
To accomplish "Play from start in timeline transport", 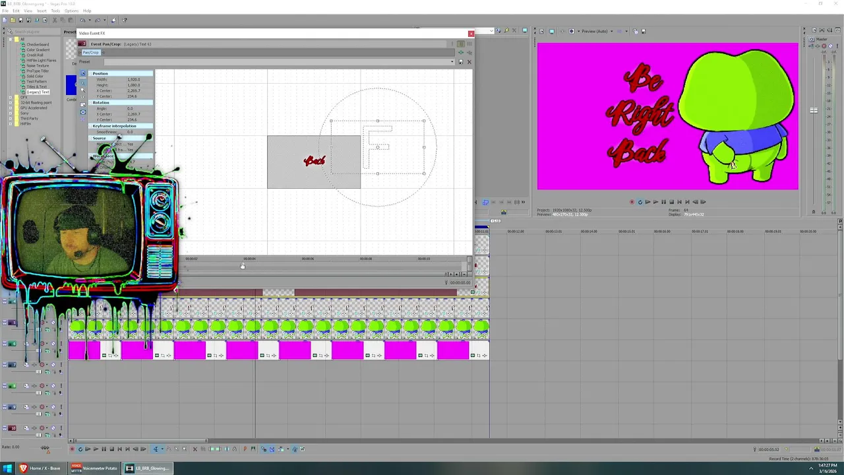I will coord(88,449).
